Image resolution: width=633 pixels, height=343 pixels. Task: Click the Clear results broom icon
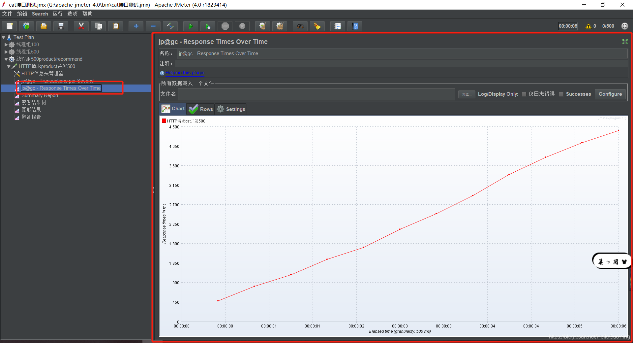pos(262,26)
